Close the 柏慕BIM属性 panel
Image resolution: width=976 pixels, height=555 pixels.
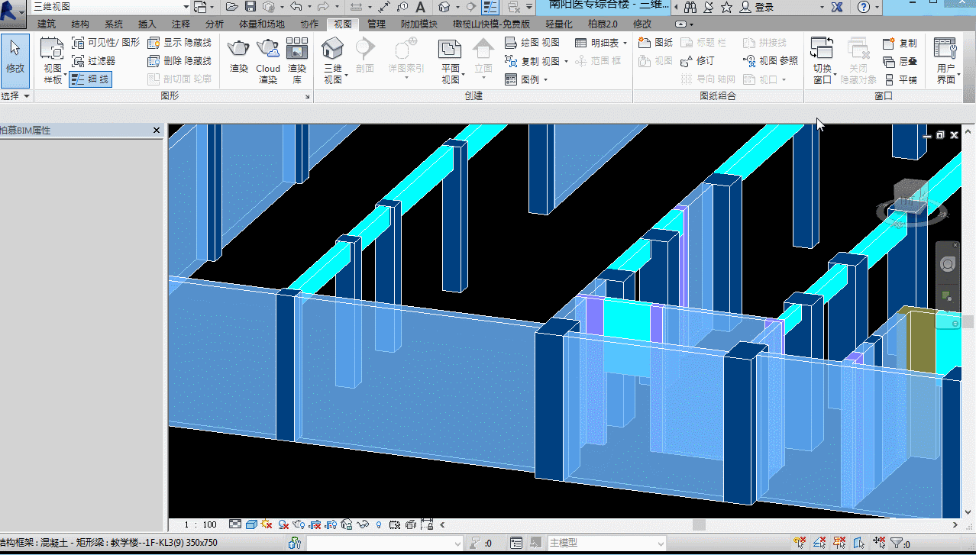tap(157, 131)
